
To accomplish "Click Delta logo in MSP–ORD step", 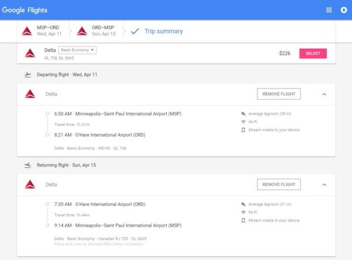I will click(x=27, y=31).
